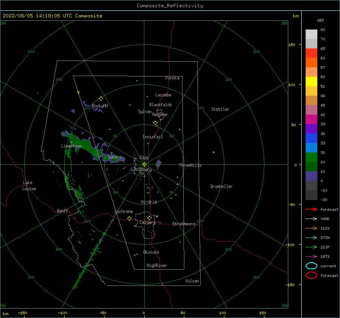Click the red forecast ellipse in legend

[x=311, y=275]
